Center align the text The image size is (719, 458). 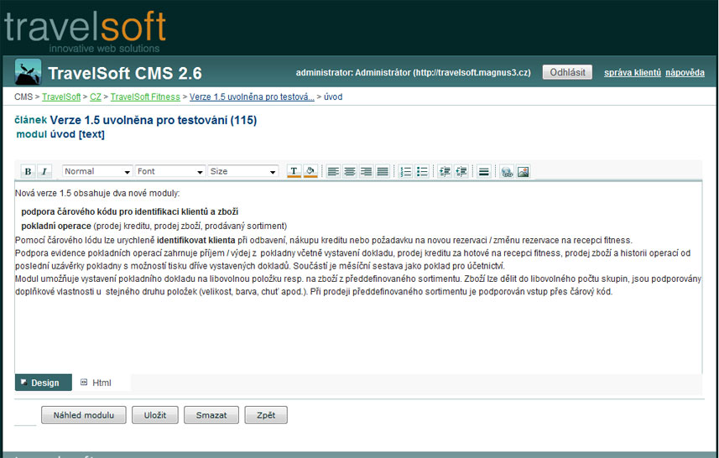pyautogui.click(x=350, y=171)
